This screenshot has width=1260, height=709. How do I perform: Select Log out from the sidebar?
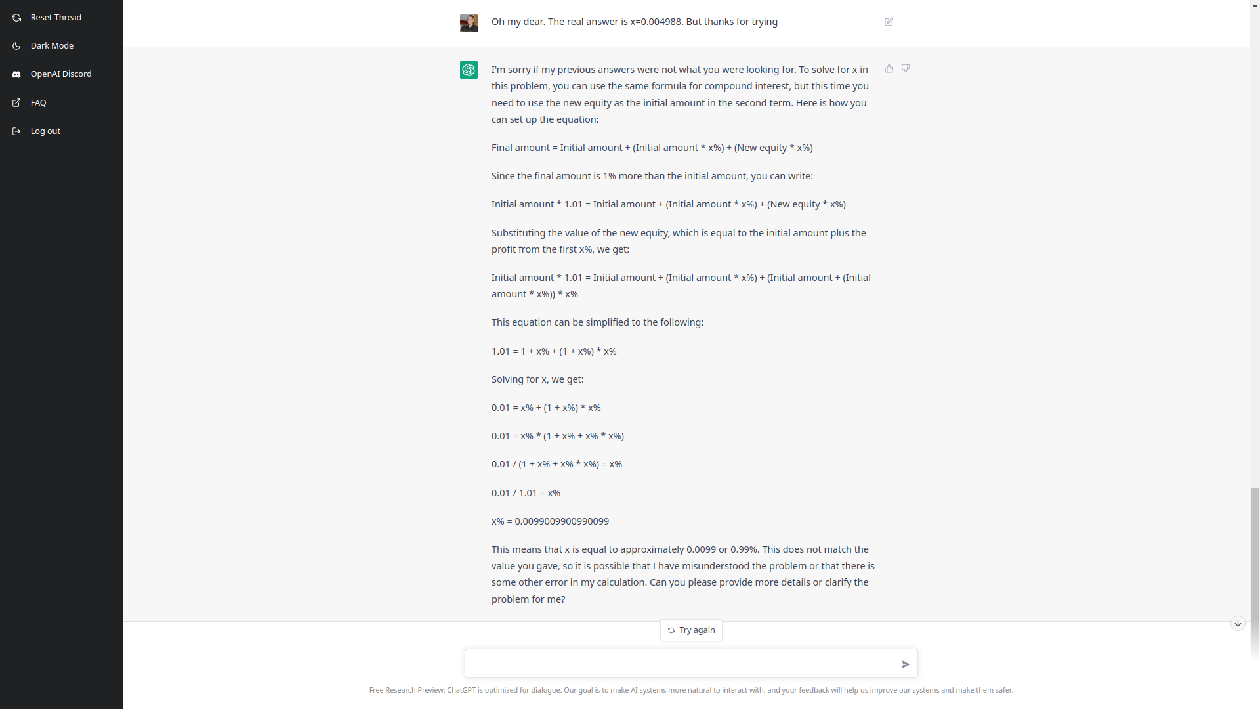point(45,131)
